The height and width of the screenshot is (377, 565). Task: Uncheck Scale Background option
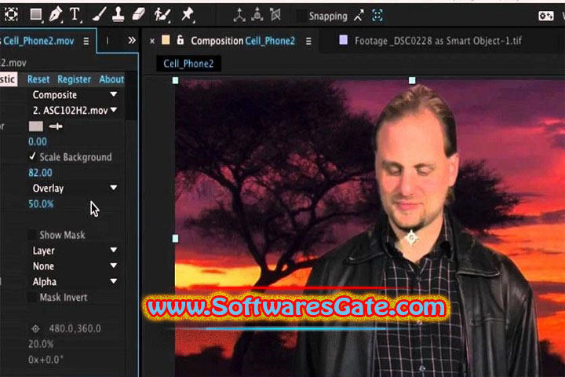32,156
